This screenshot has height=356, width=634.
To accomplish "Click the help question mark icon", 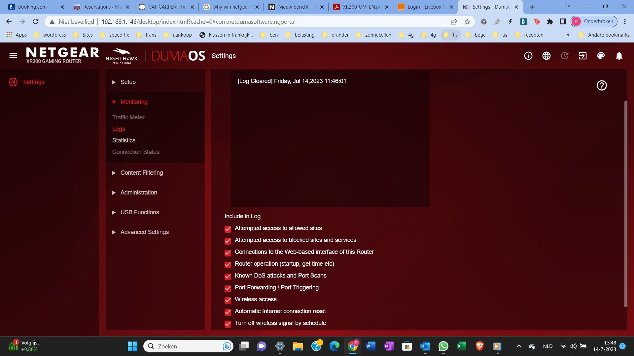I will click(x=602, y=86).
